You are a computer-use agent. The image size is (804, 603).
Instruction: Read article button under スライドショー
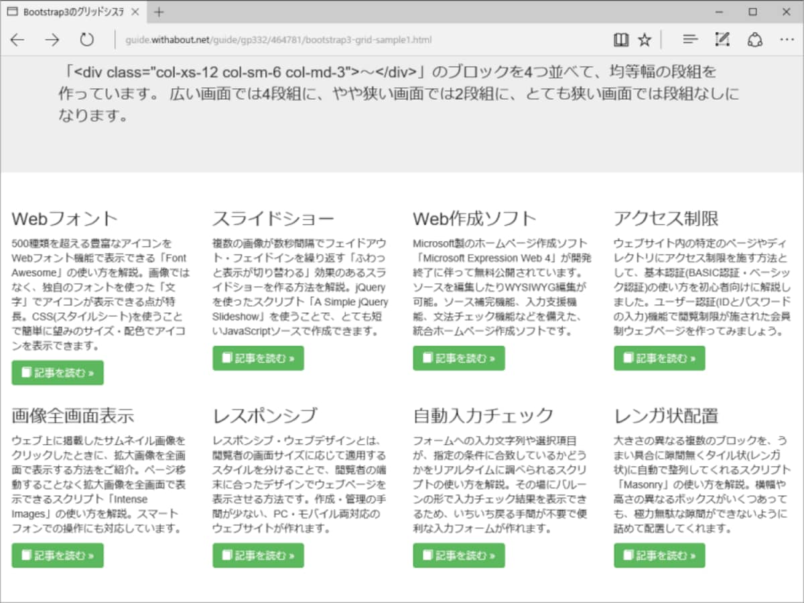coord(258,358)
